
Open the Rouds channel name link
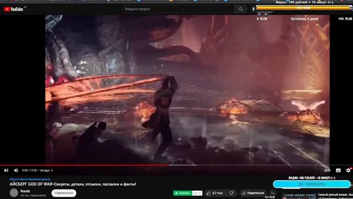click(x=25, y=191)
